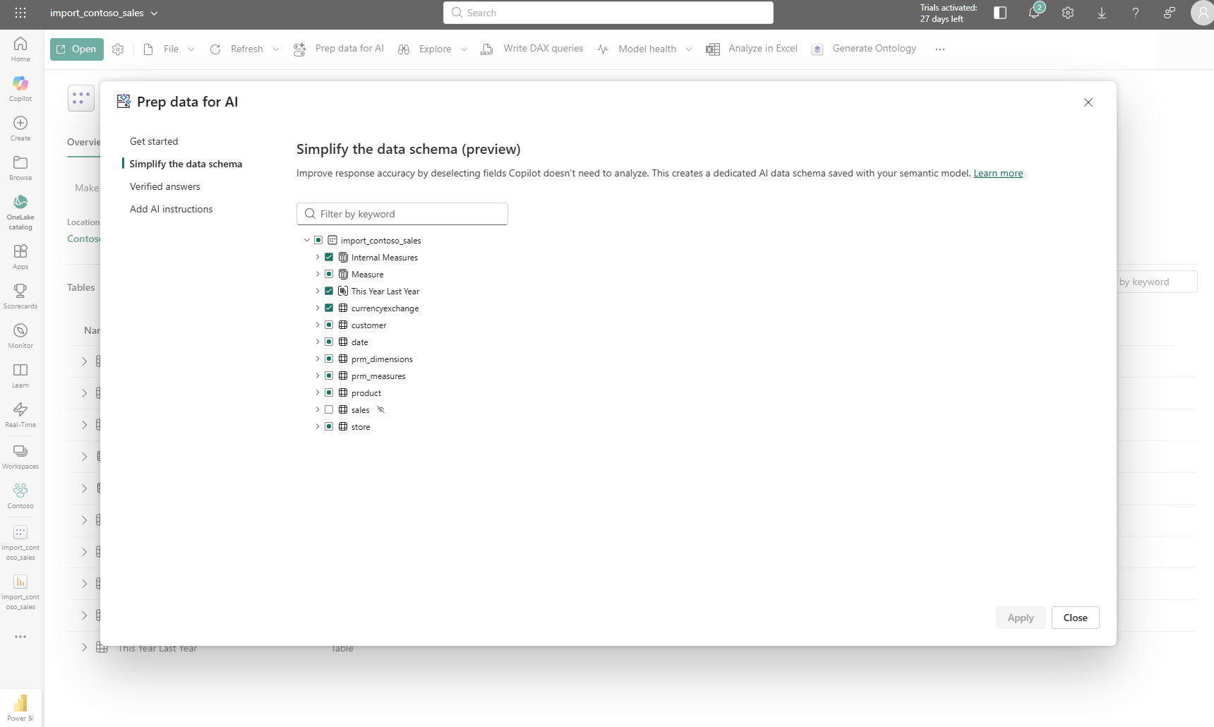Image resolution: width=1214 pixels, height=727 pixels.
Task: Open the Refresh dropdown arrow
Action: point(276,49)
